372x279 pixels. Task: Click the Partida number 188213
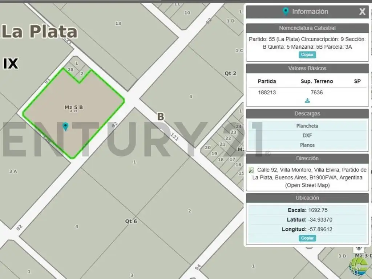click(267, 92)
